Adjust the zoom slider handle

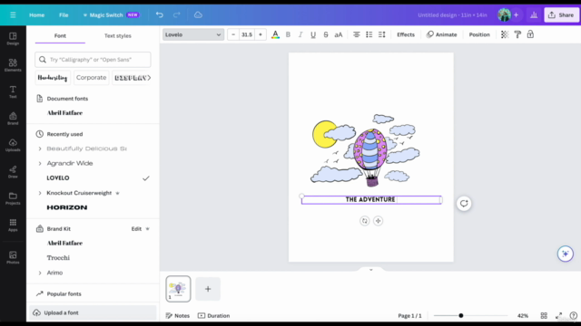[x=461, y=316]
